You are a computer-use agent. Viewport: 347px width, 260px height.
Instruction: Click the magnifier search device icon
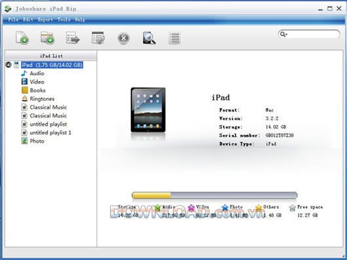click(x=149, y=38)
